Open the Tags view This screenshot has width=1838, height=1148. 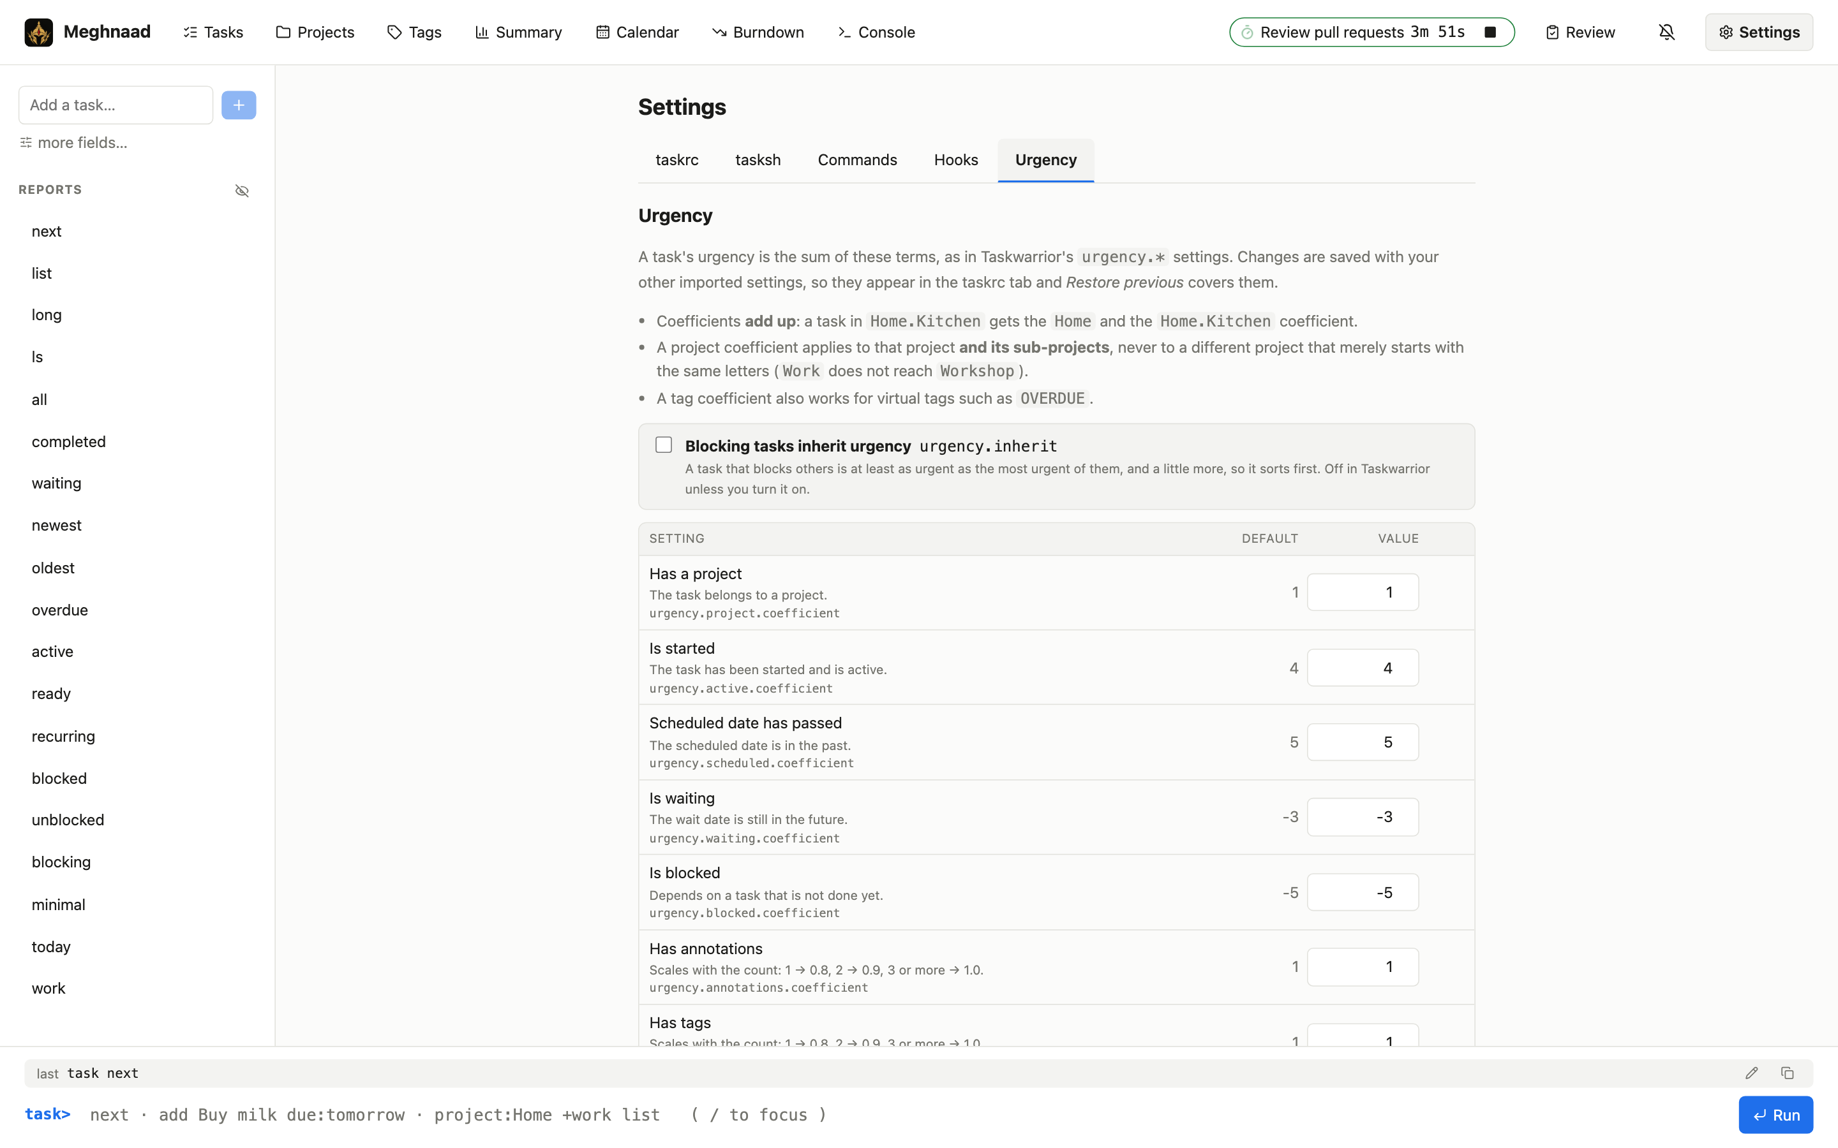point(414,32)
